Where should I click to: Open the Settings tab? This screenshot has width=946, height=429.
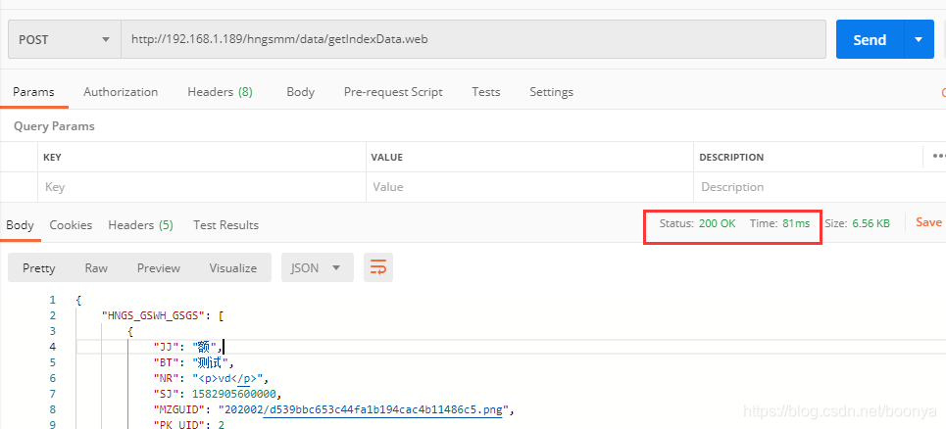click(x=552, y=92)
